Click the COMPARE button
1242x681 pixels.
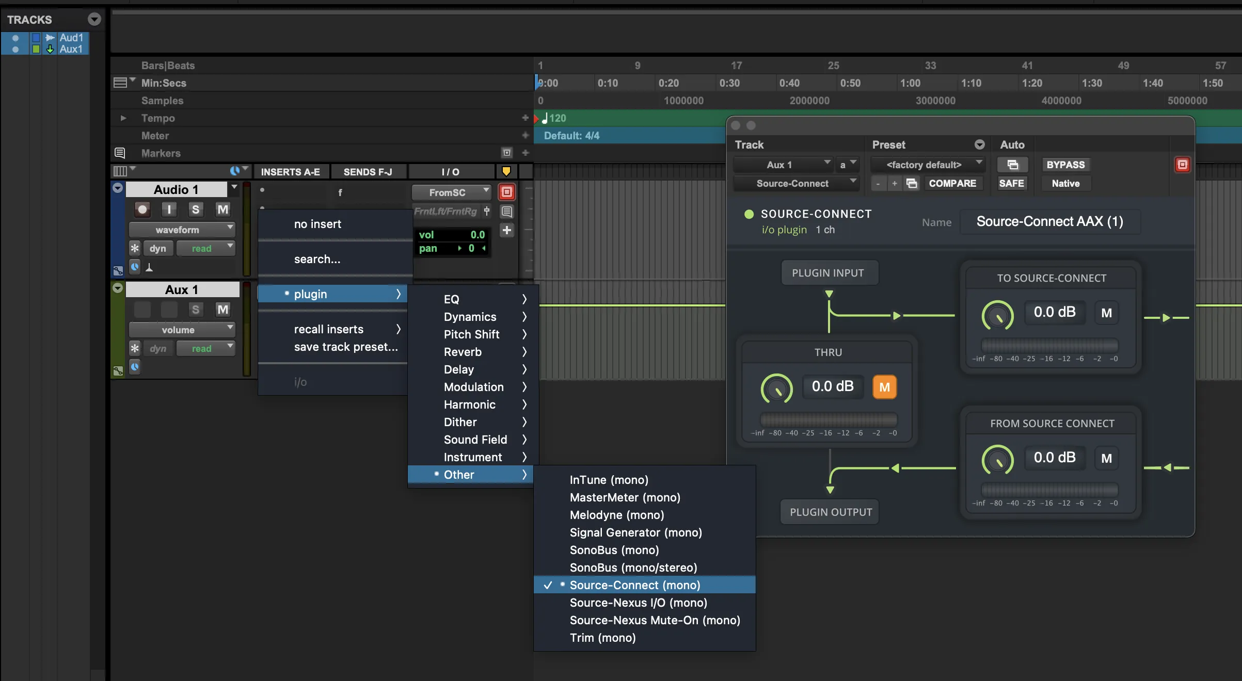pyautogui.click(x=952, y=183)
